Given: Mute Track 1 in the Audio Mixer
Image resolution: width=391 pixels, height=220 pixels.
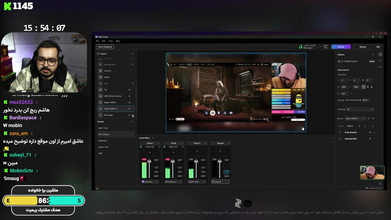Looking at the screenshot, I should click(x=156, y=176).
